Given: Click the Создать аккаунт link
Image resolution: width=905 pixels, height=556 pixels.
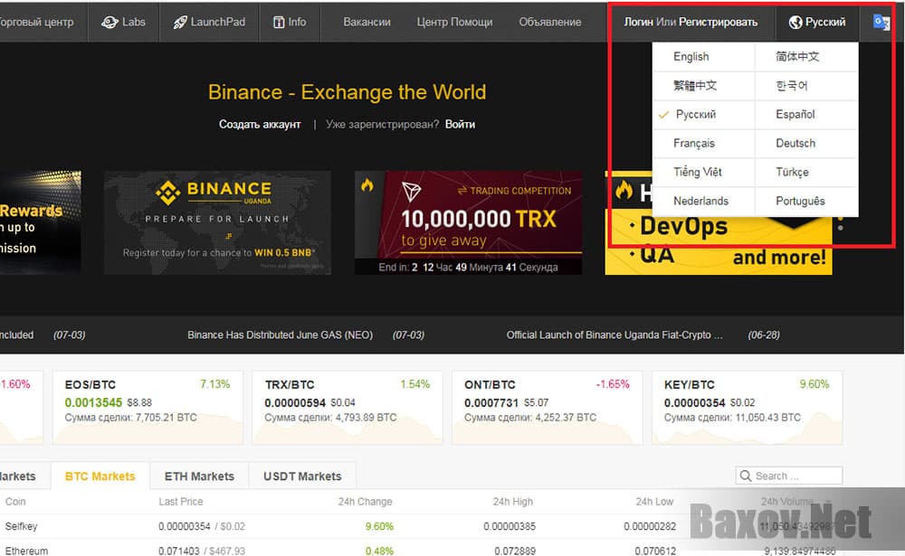Looking at the screenshot, I should tap(260, 124).
